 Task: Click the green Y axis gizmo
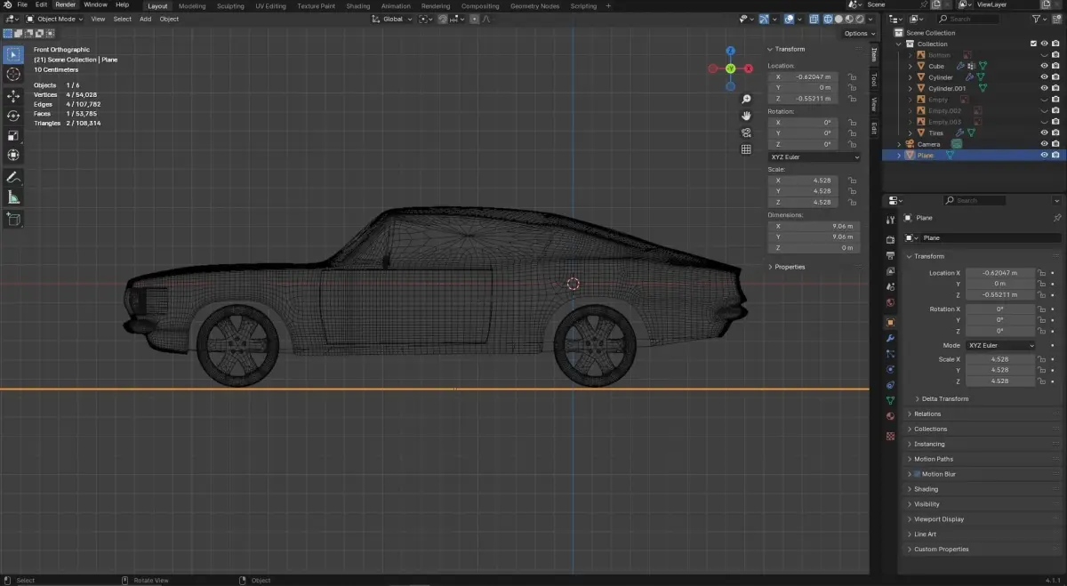pyautogui.click(x=730, y=68)
